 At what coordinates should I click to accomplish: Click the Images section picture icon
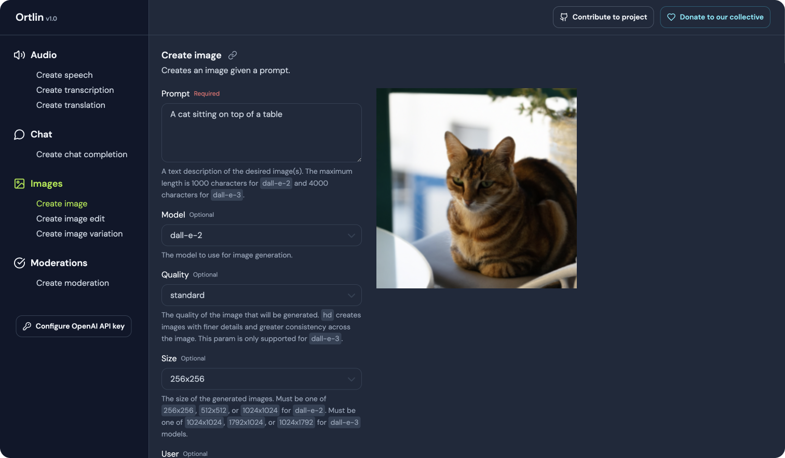point(19,184)
